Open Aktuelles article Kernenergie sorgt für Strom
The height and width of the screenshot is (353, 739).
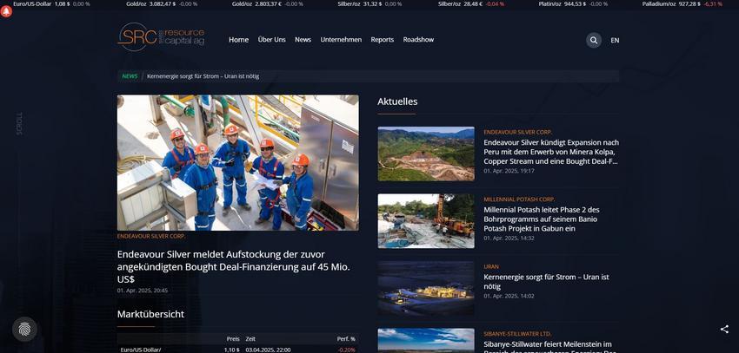pos(546,282)
